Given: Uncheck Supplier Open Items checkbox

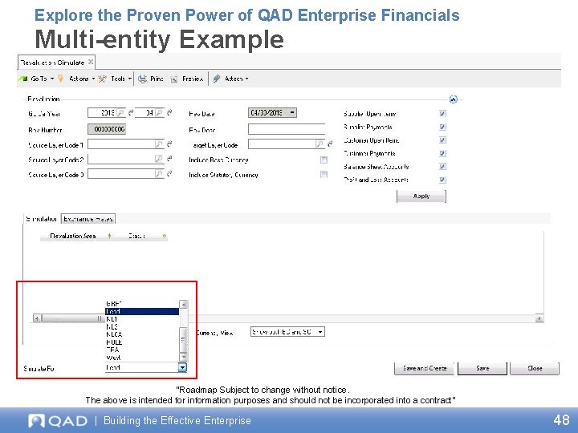Looking at the screenshot, I should 442,113.
